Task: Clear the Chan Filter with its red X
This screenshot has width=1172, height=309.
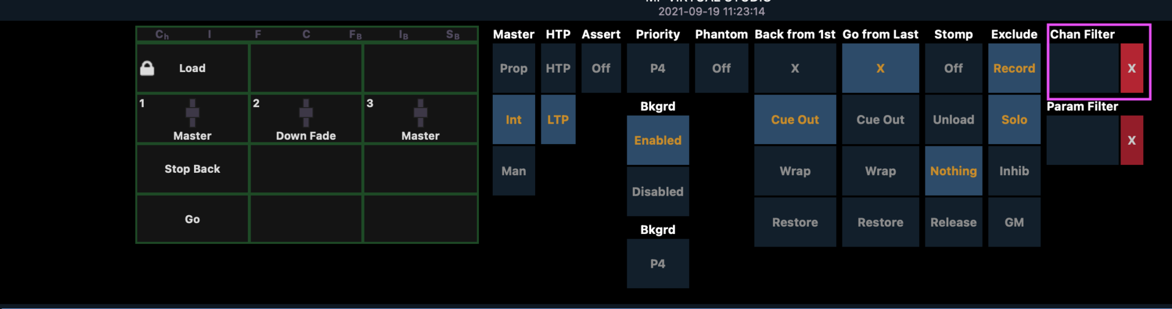Action: [1131, 69]
